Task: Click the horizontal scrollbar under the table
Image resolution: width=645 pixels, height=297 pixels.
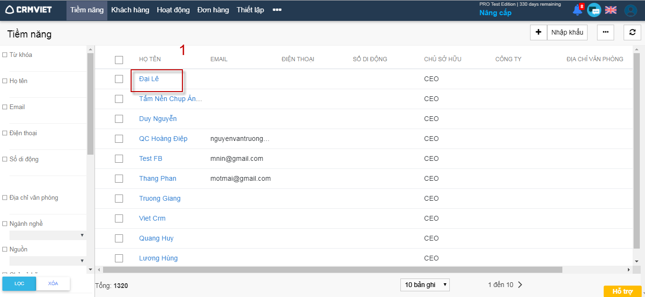Action: tap(332, 269)
